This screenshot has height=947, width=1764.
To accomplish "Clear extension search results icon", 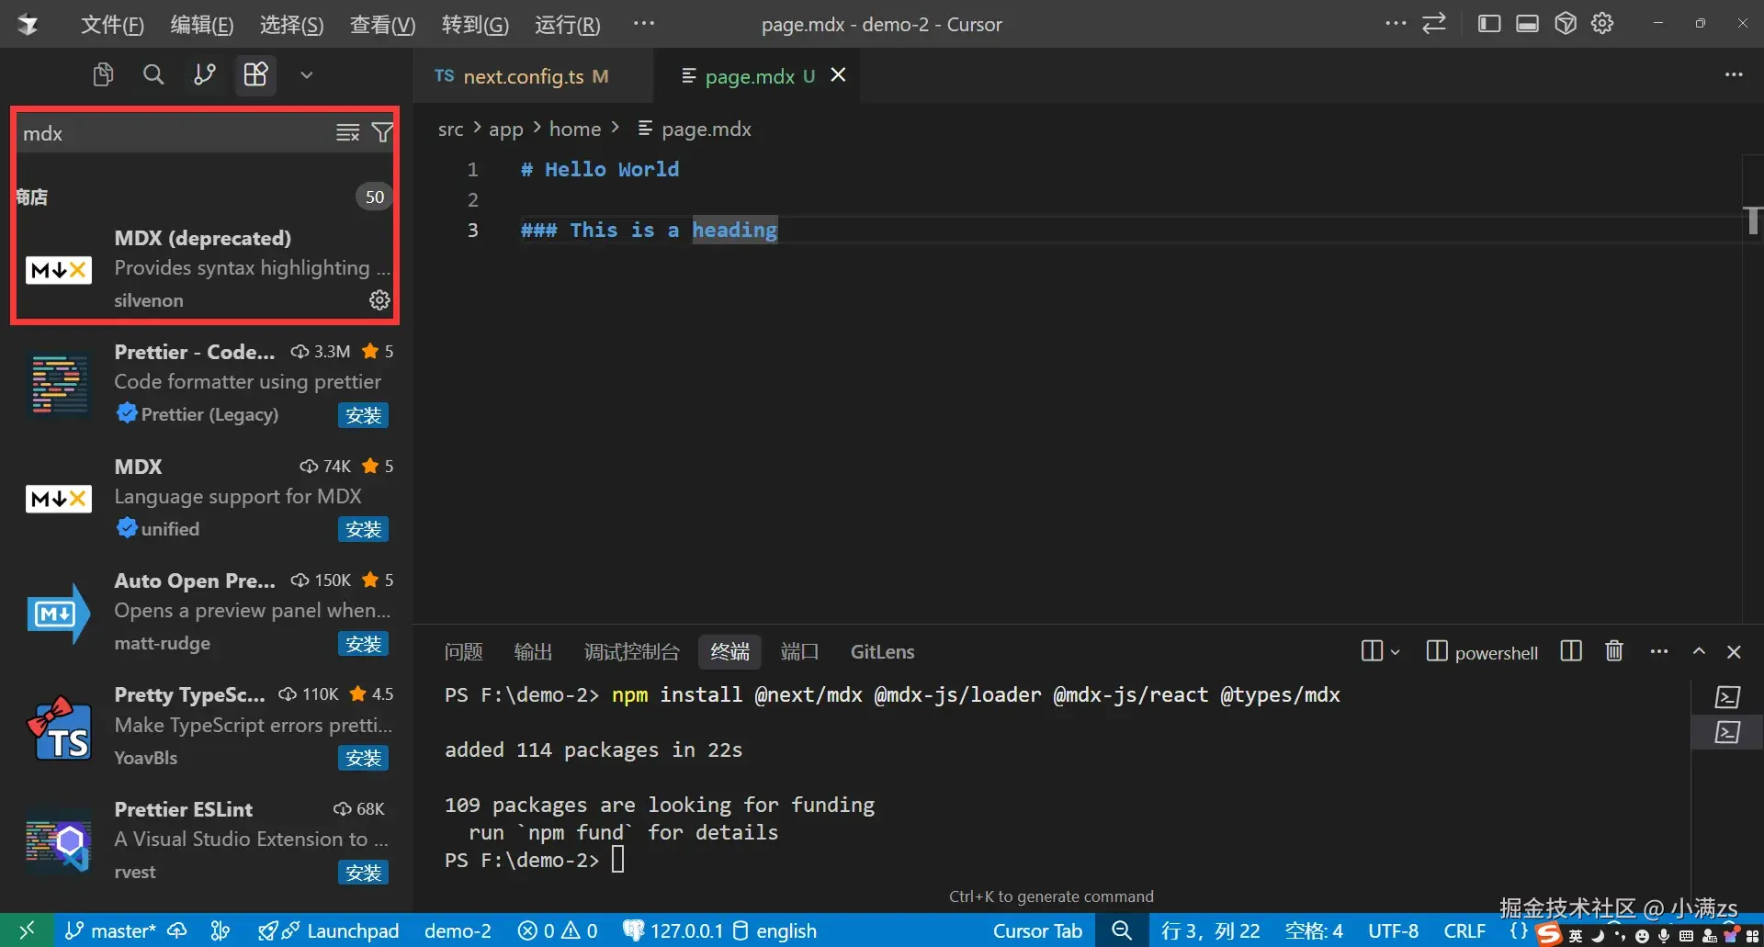I will [347, 133].
